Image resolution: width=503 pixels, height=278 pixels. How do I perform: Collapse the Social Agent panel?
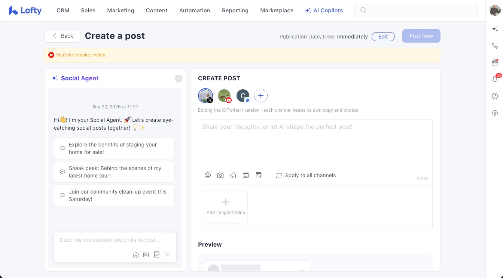pyautogui.click(x=179, y=78)
